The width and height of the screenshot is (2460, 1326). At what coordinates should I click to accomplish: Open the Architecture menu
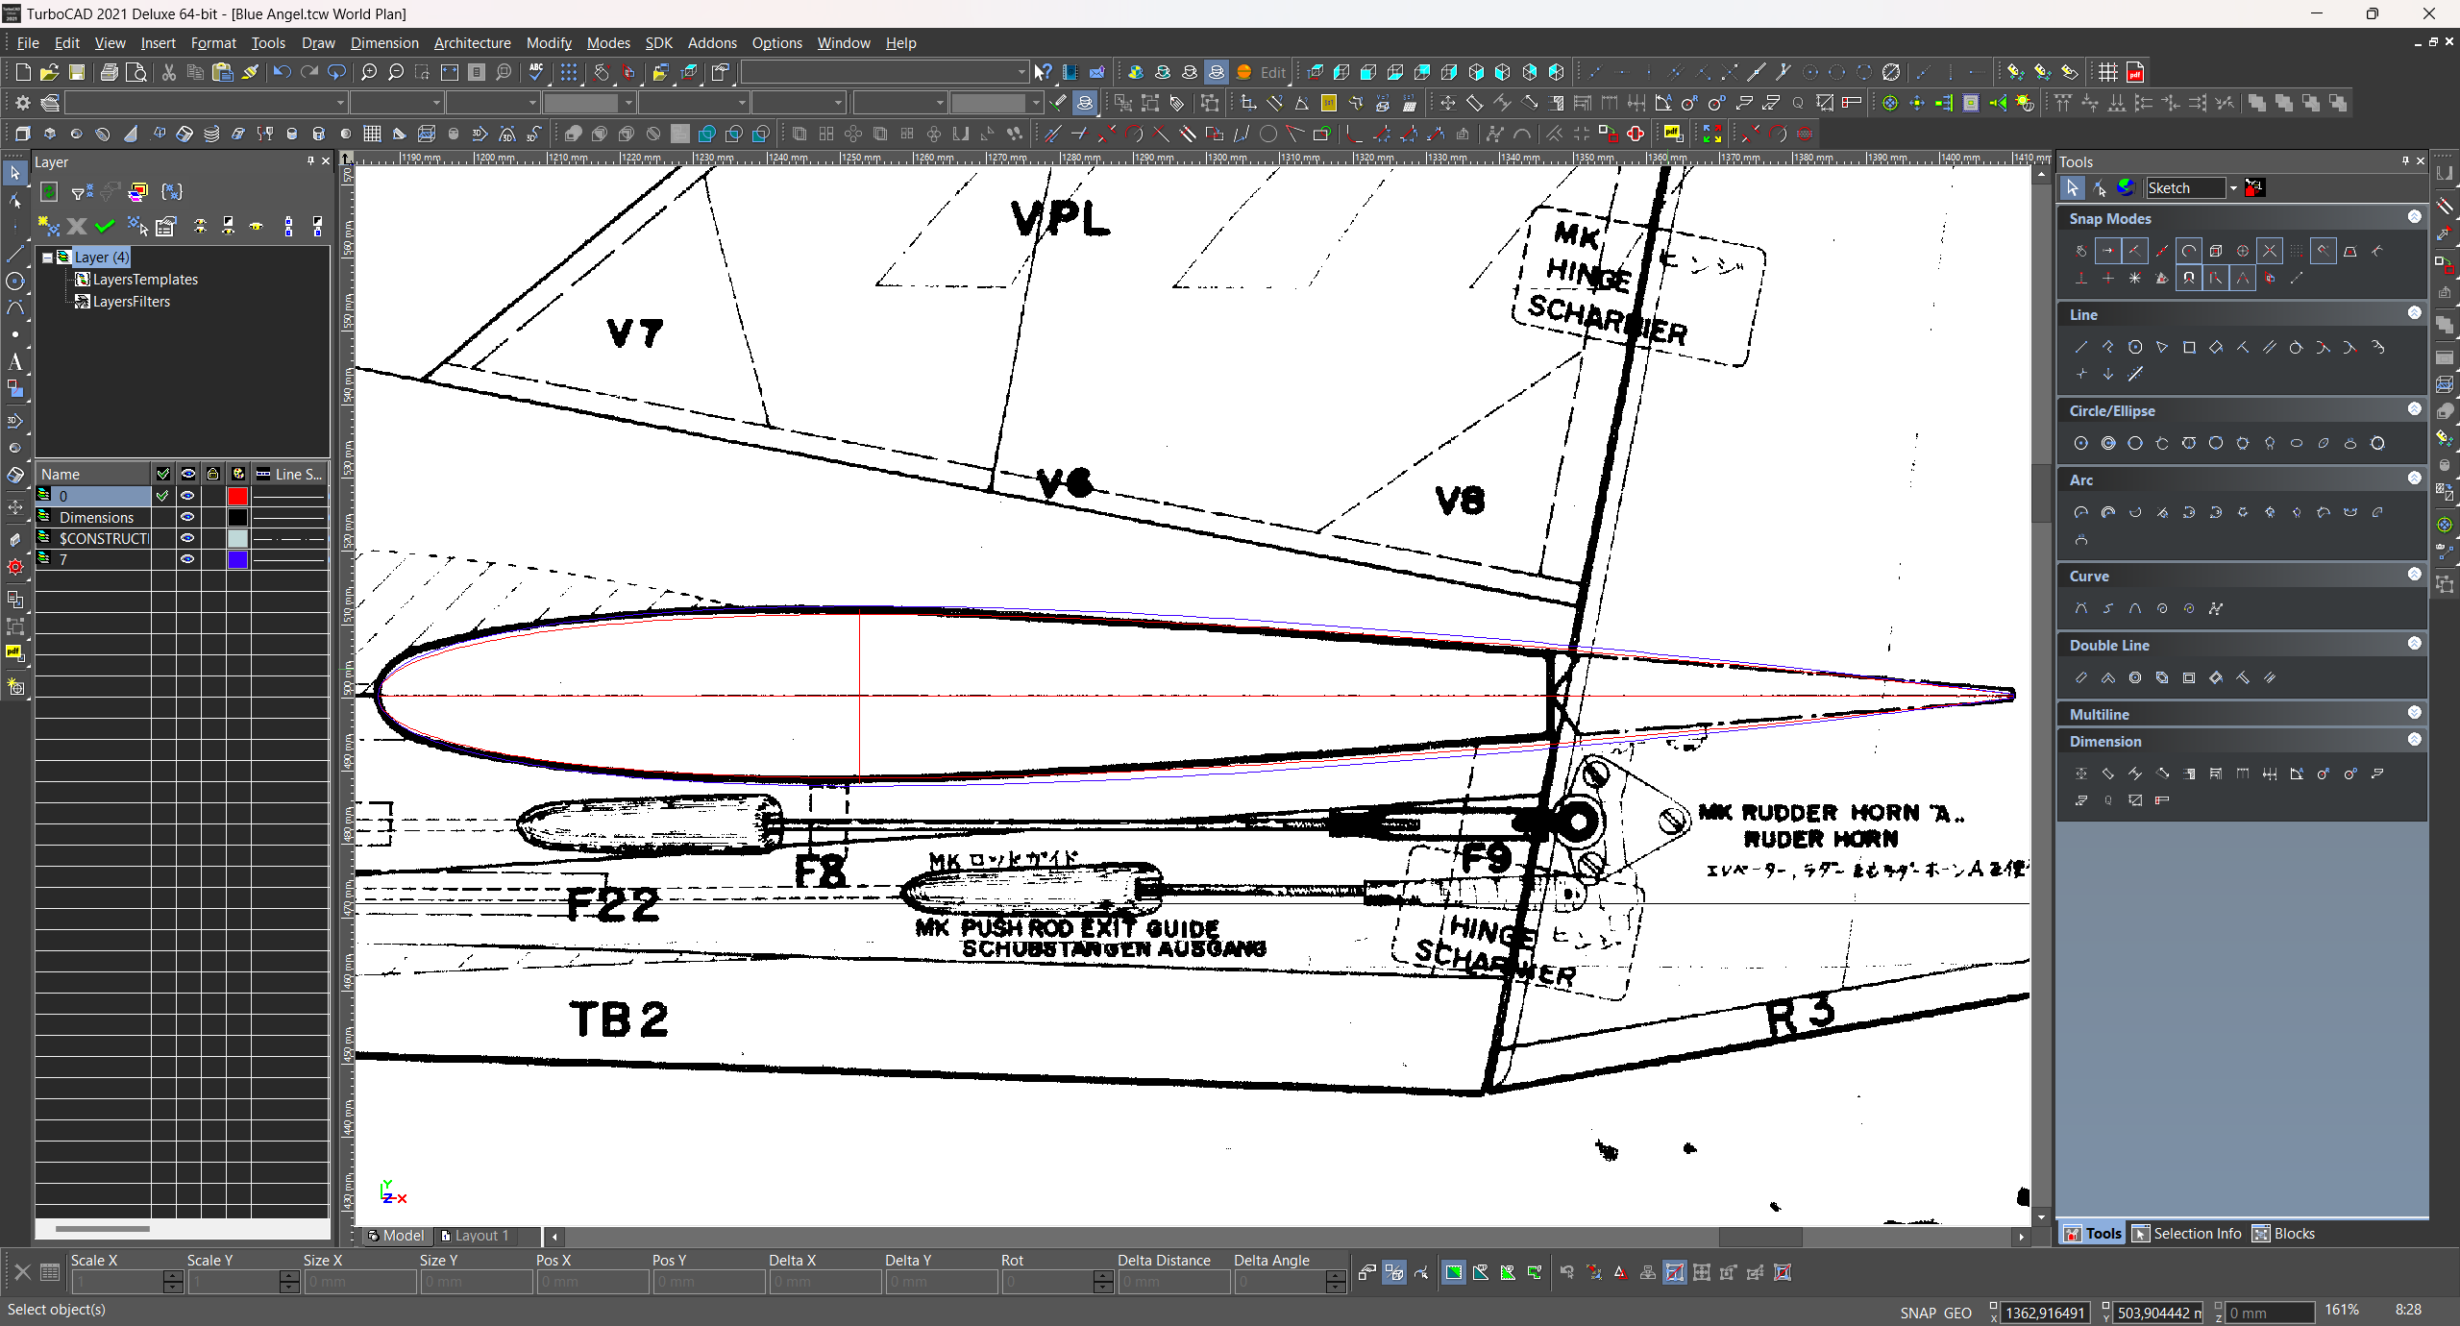472,43
